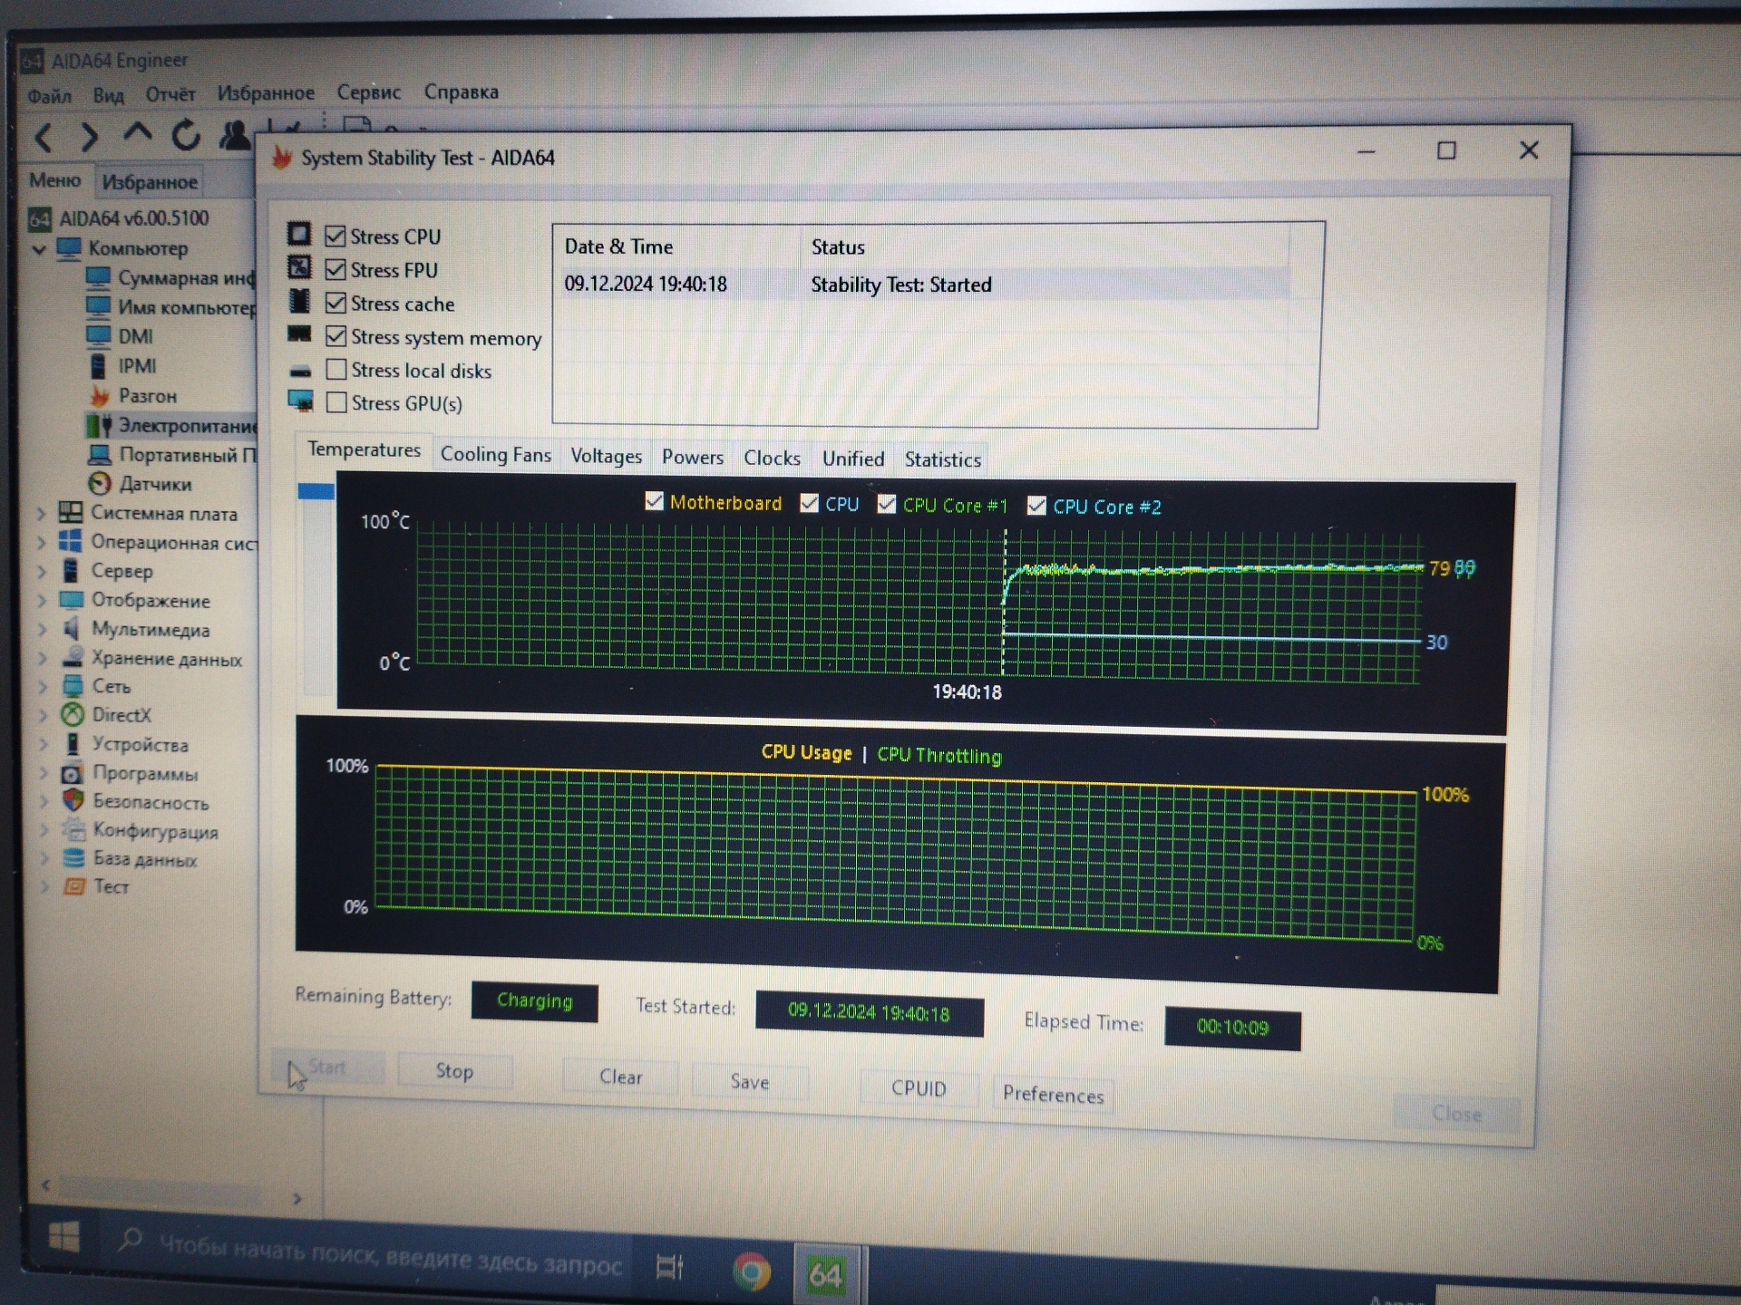Screen dimensions: 1741x1305
Task: Expand the Операционная система node
Action: point(42,543)
